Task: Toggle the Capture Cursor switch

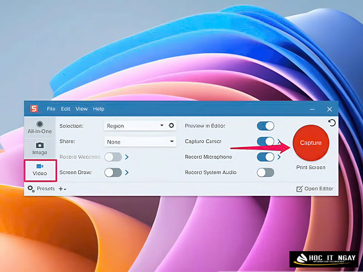Action: click(x=265, y=141)
